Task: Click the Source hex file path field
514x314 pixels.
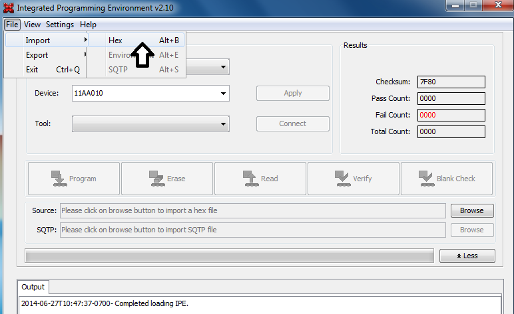Action: click(x=253, y=210)
